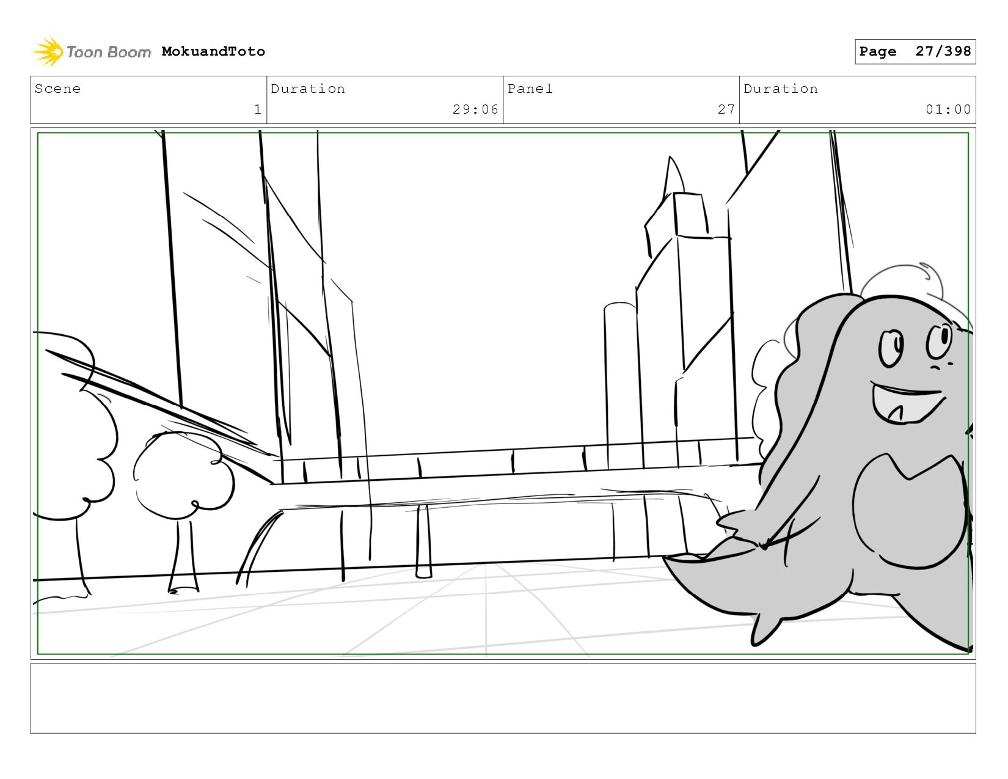Click the panel duration value 01:00
The height and width of the screenshot is (779, 1008).
(x=948, y=109)
